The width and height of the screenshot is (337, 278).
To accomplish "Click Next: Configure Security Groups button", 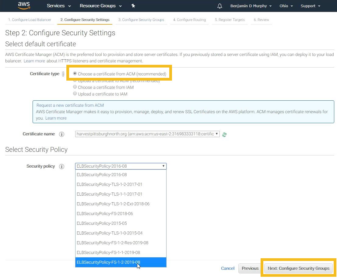I will (x=299, y=268).
